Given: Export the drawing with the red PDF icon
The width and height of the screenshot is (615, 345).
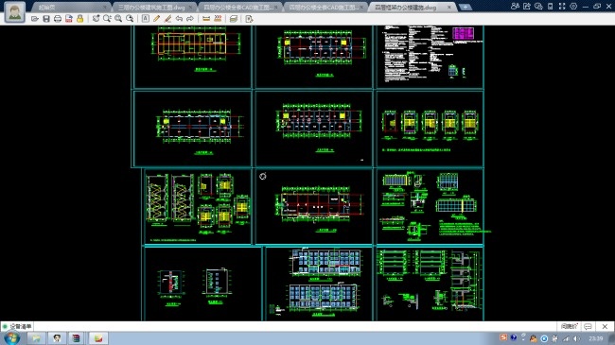Looking at the screenshot, I should click(x=69, y=19).
